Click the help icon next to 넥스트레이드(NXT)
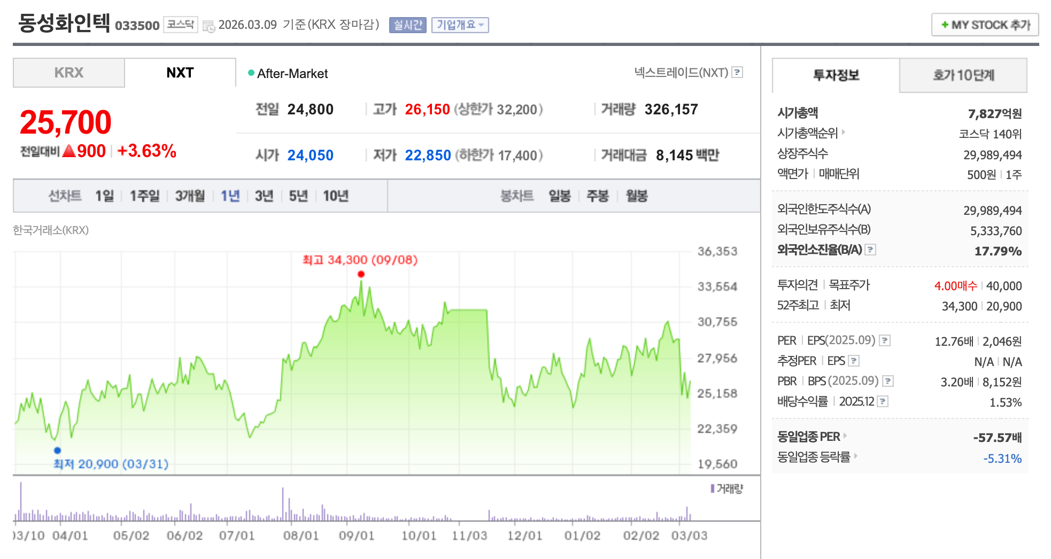Viewport: 1051px width, 559px height. [737, 72]
